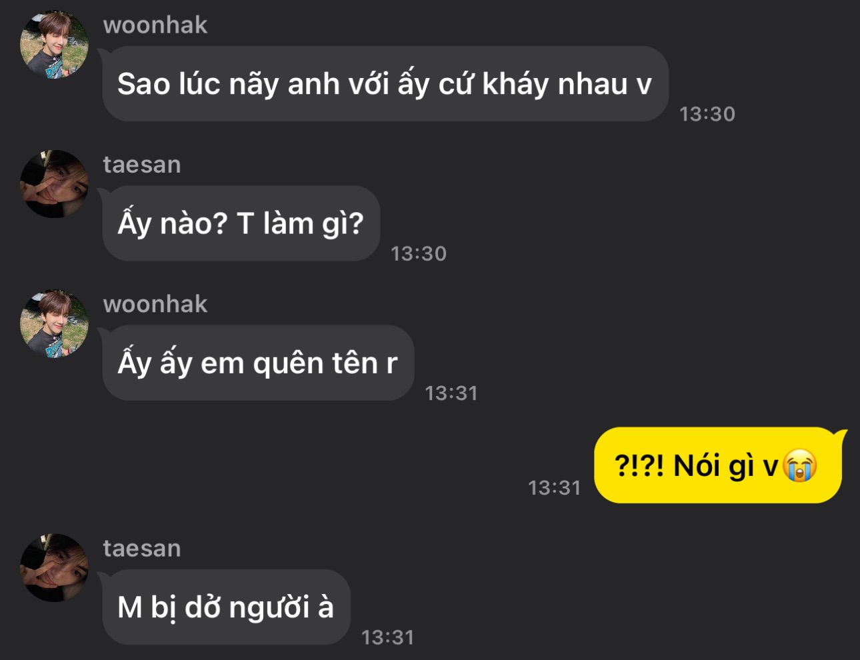Tap the 13:31 timestamp after last message
This screenshot has height=660, width=860.
tap(387, 638)
